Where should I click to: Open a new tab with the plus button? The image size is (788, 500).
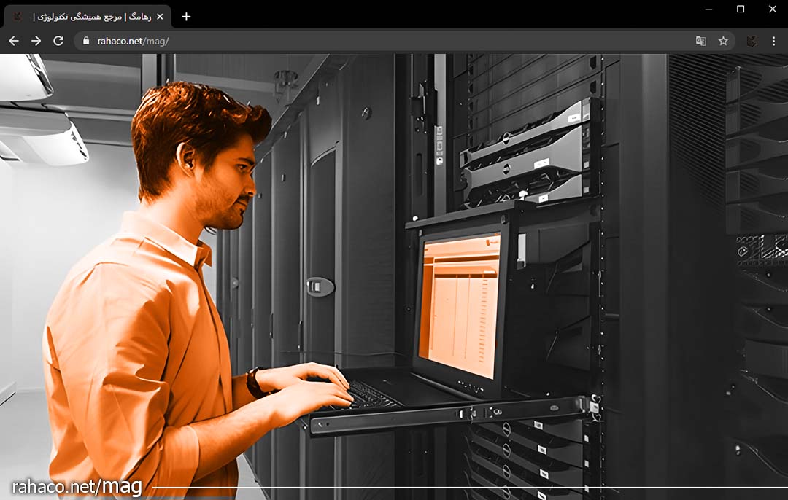click(186, 16)
